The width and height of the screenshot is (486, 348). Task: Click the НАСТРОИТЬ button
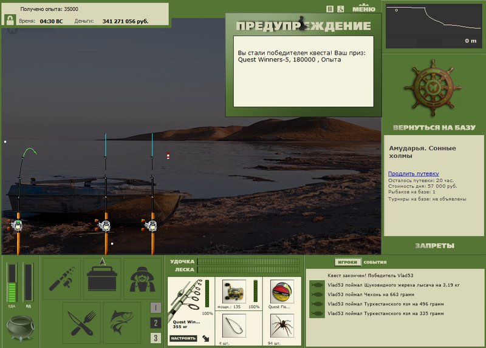183,338
